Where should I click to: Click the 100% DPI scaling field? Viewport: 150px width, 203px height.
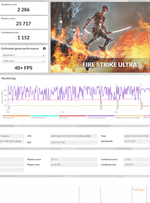(x=12, y=141)
